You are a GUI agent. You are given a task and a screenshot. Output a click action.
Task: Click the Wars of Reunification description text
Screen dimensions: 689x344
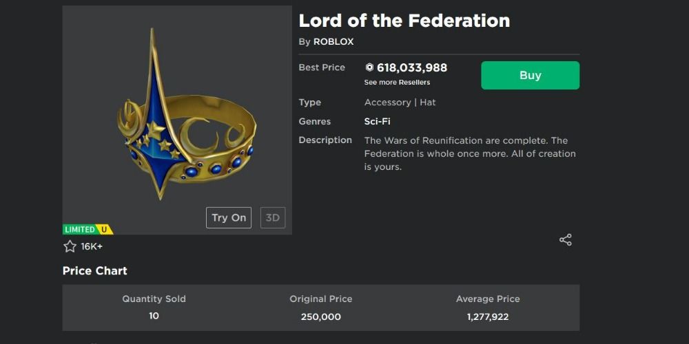point(469,153)
